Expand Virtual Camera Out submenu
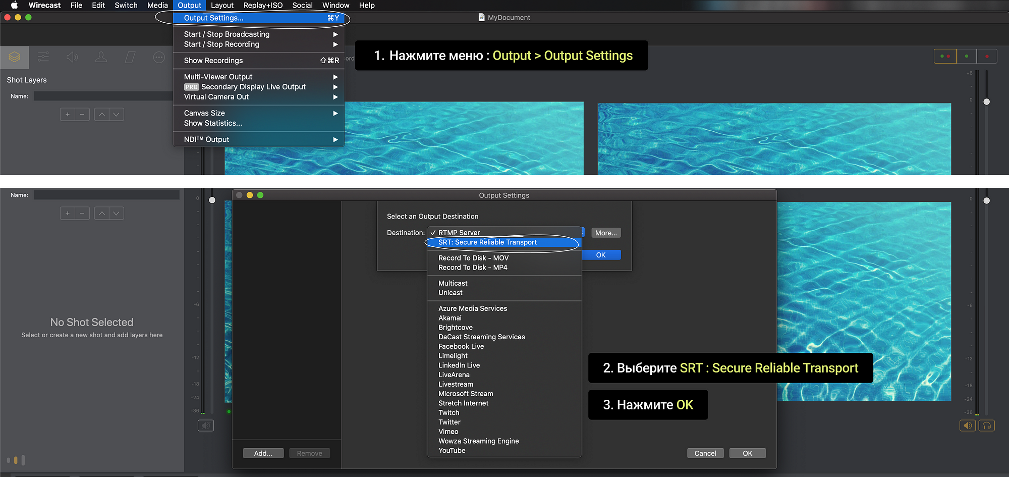The width and height of the screenshot is (1009, 477). (258, 97)
